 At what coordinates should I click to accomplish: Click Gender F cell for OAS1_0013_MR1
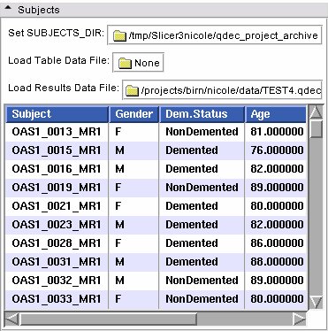[x=134, y=132]
